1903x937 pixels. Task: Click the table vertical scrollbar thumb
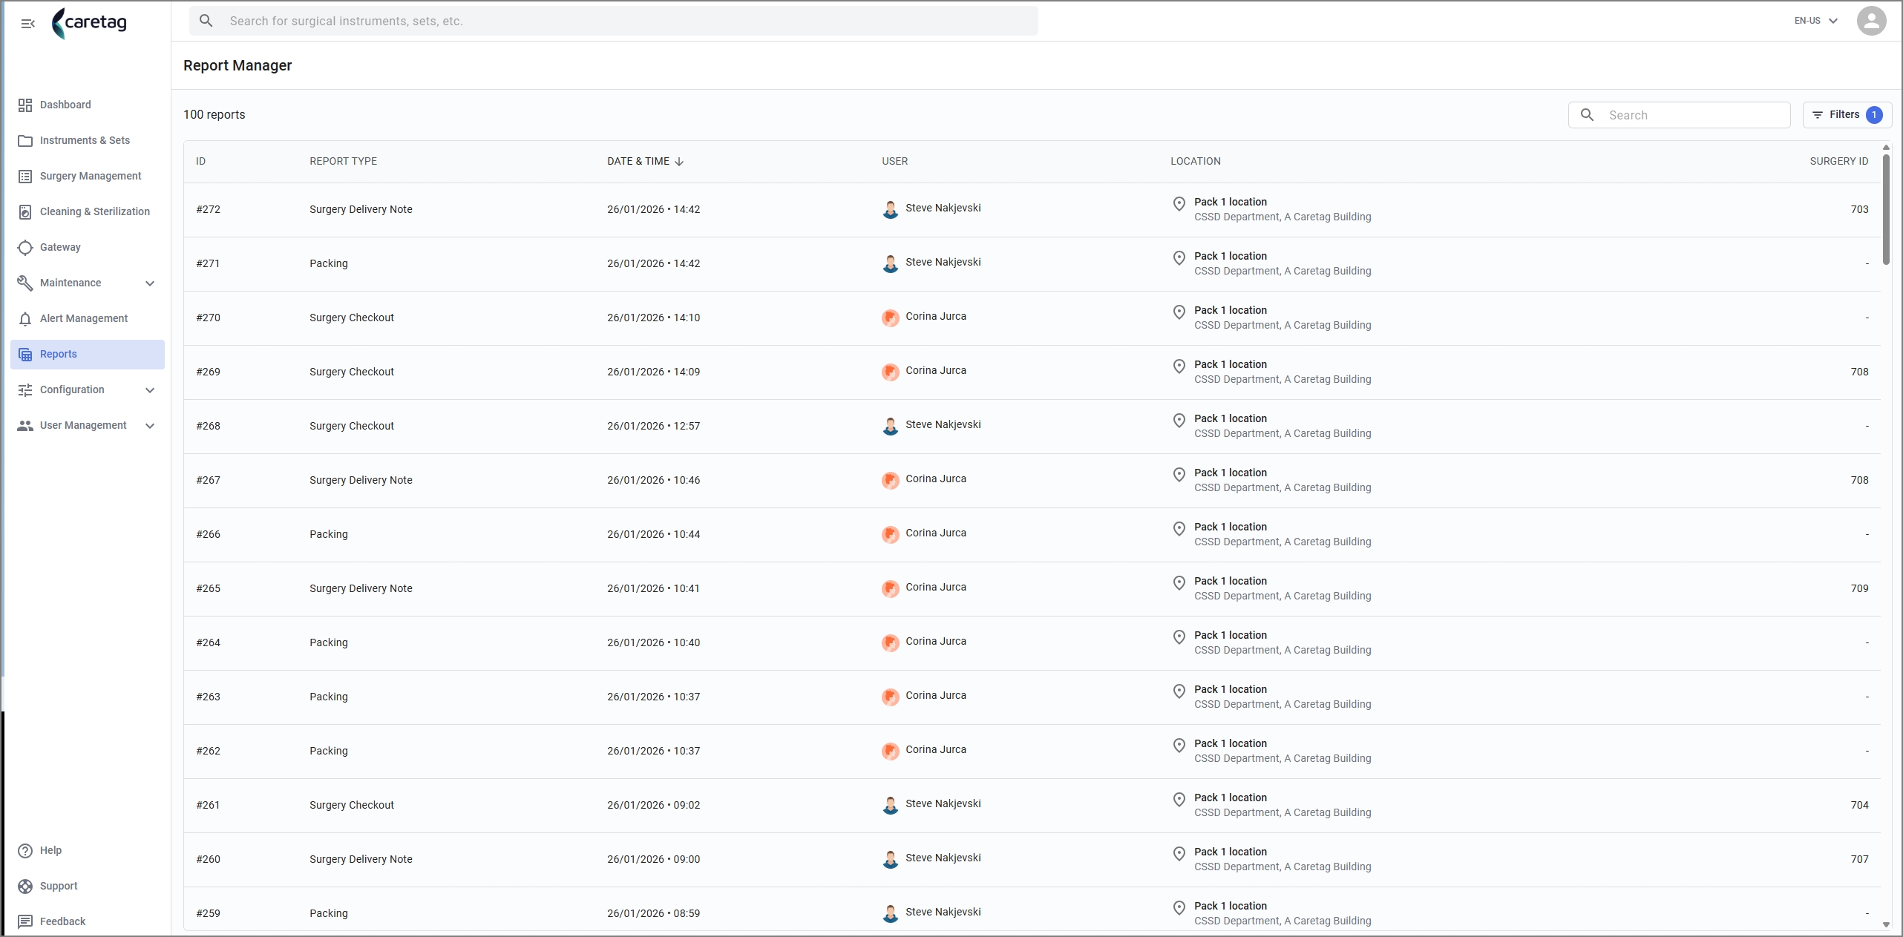[x=1886, y=209]
